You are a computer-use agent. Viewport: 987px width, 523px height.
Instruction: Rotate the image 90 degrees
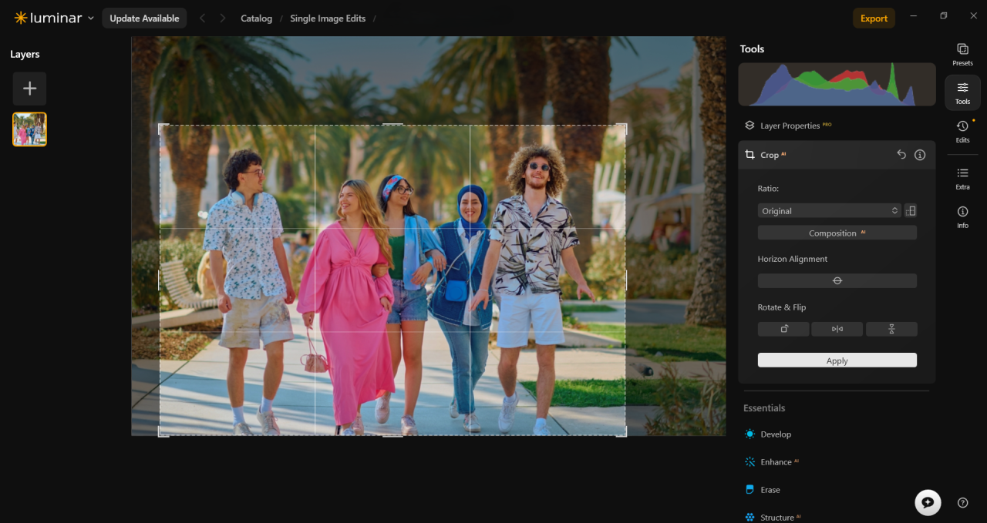pos(783,329)
